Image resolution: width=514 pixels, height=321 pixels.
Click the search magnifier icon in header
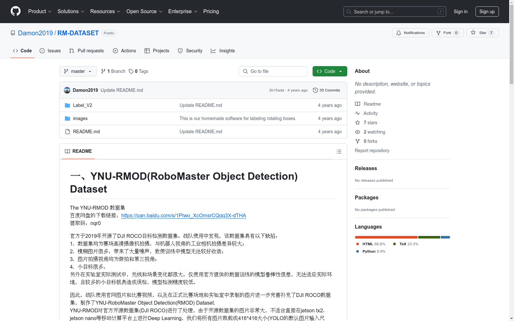click(x=349, y=12)
